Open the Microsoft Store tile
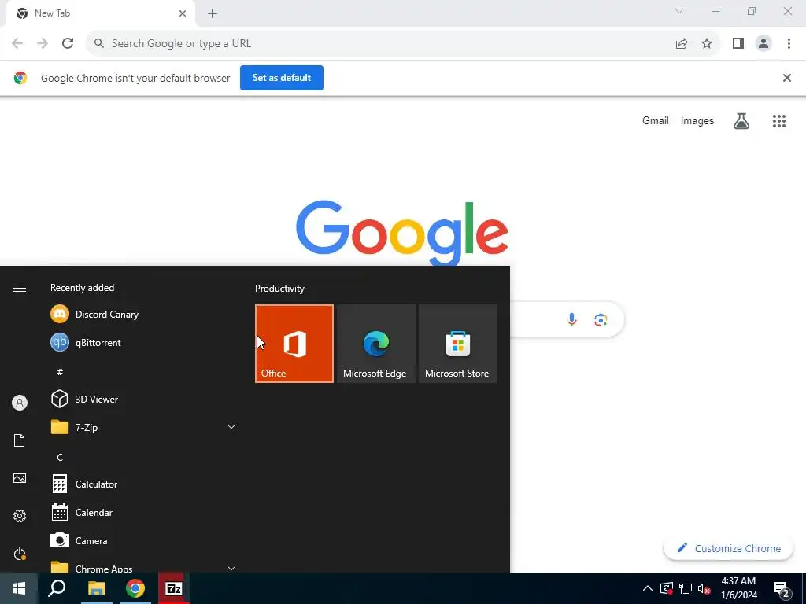 [457, 344]
